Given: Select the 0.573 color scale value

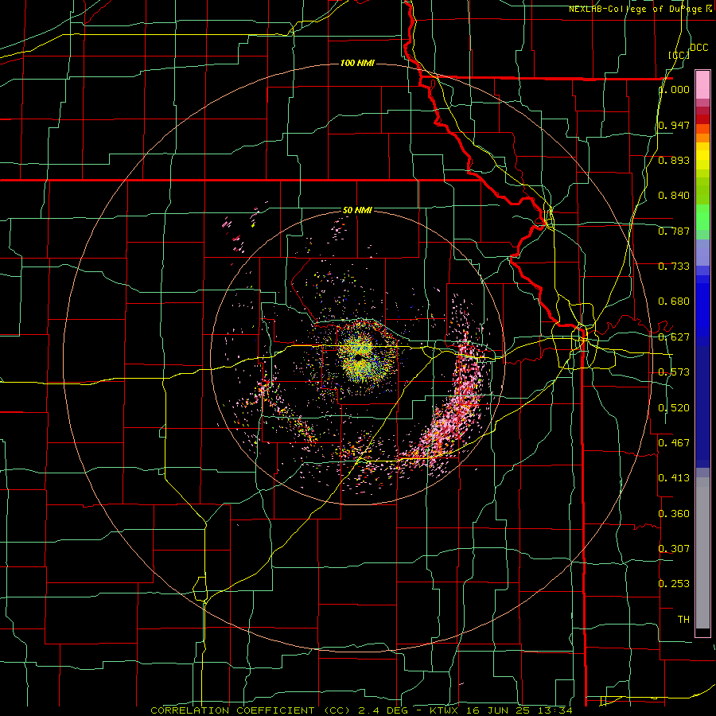Looking at the screenshot, I should (x=674, y=372).
